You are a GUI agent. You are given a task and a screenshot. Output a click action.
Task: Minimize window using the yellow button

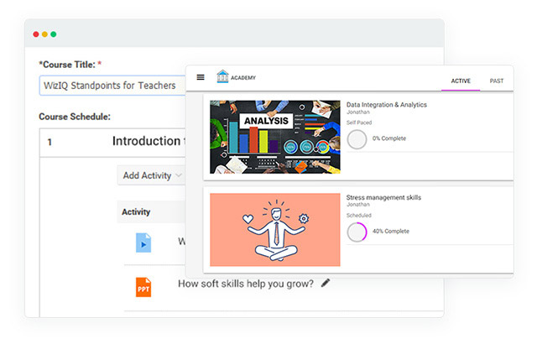[x=44, y=34]
